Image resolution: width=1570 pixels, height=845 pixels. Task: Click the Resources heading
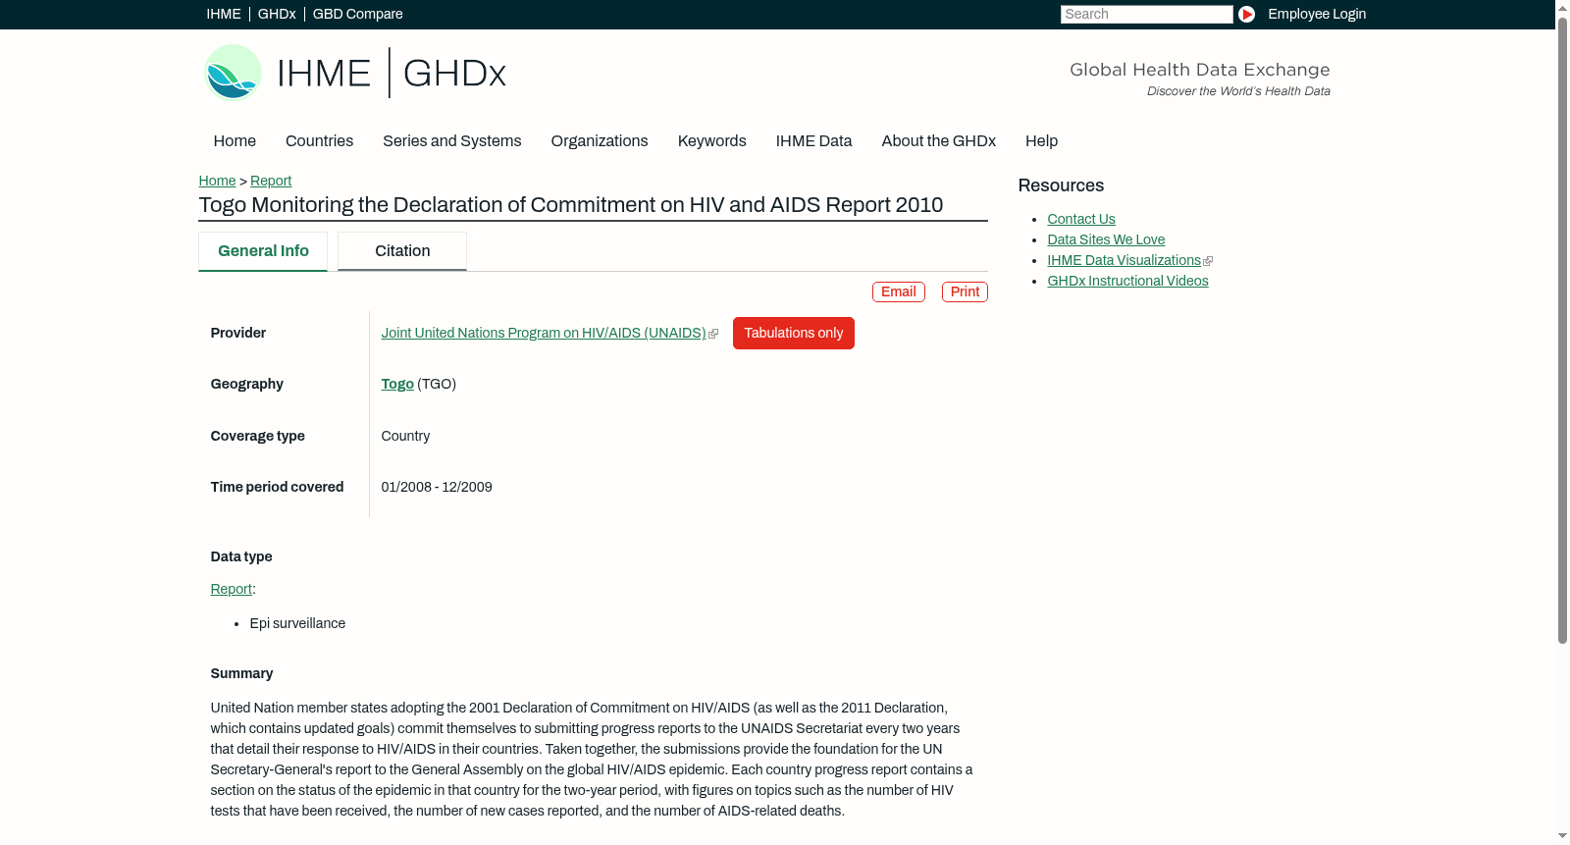coord(1061,185)
